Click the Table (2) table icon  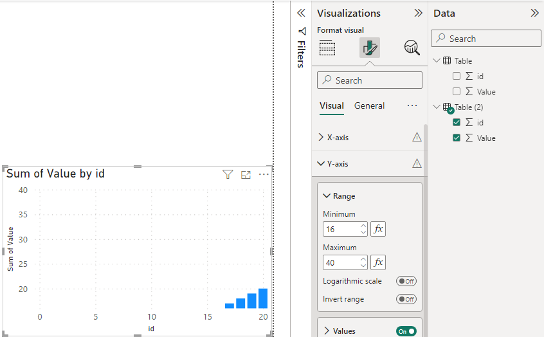coord(448,108)
